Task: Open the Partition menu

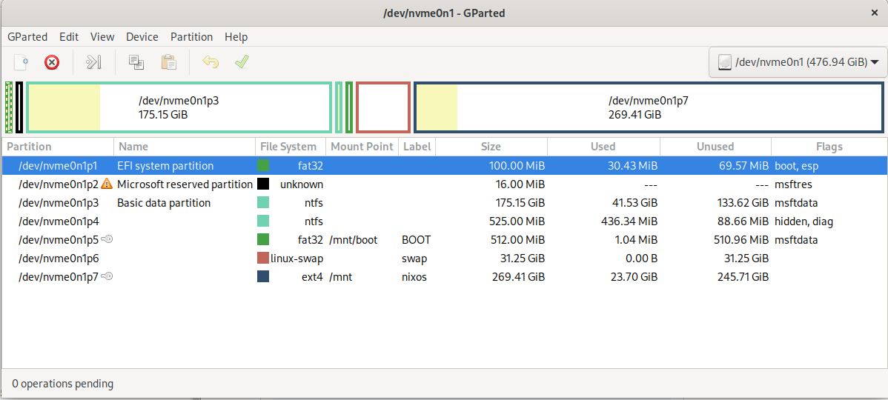Action: (x=191, y=37)
